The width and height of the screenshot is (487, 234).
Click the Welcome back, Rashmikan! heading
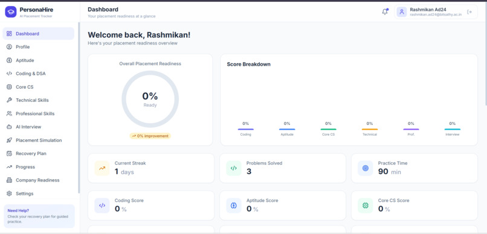click(x=139, y=35)
